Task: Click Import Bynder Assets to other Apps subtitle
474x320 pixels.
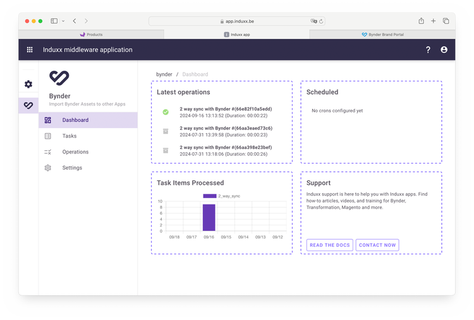Action: [x=87, y=104]
